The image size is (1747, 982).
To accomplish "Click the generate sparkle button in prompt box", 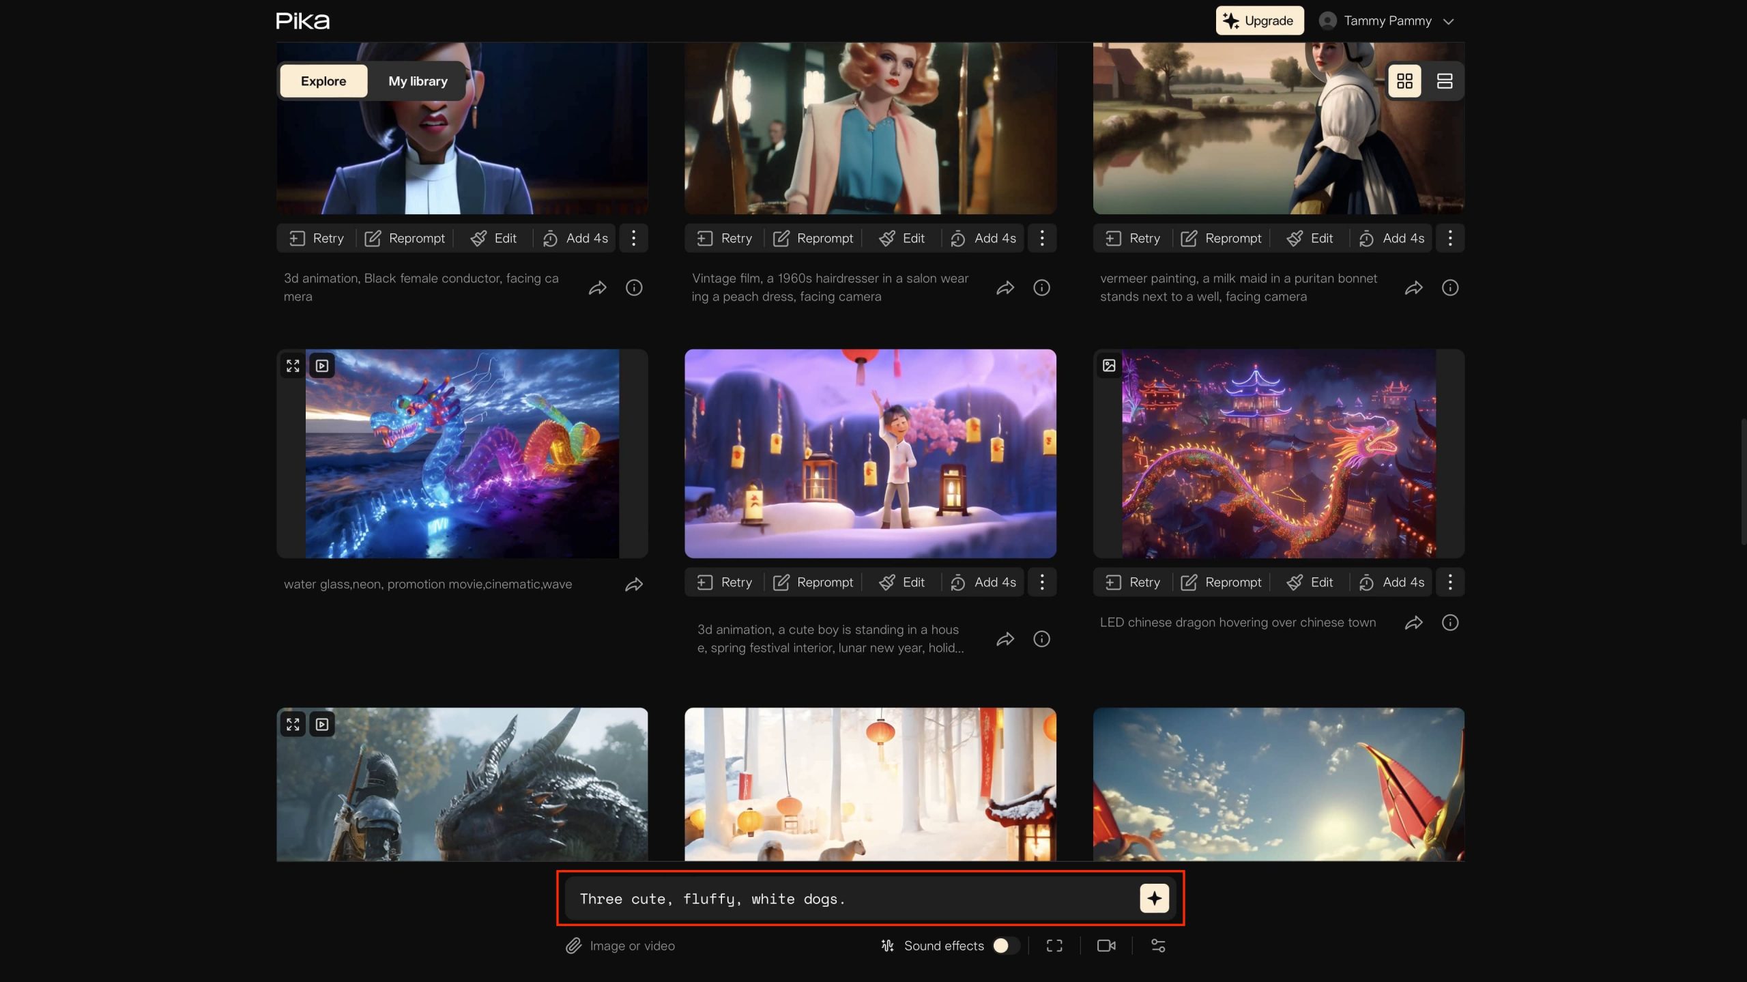I will tap(1154, 898).
